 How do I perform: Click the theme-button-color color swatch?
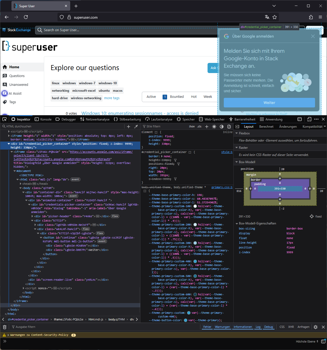185,320
